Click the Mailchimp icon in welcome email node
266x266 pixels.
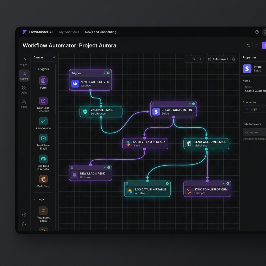coord(189,144)
